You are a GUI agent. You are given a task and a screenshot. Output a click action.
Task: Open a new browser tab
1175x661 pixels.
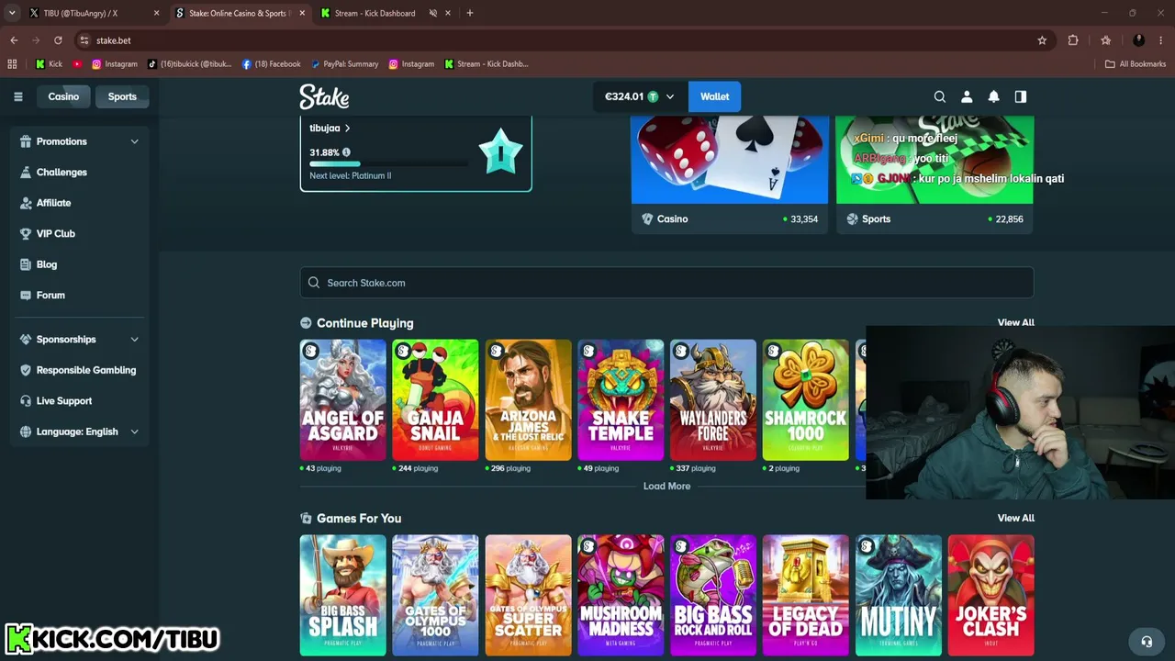click(x=470, y=13)
